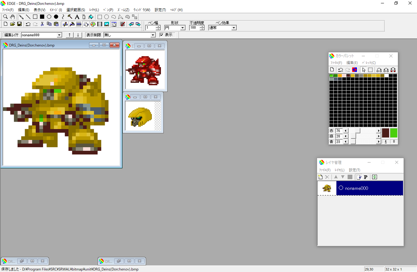Open the 編集(E) main menu
Screen dimensions: 417x272
pos(24,10)
